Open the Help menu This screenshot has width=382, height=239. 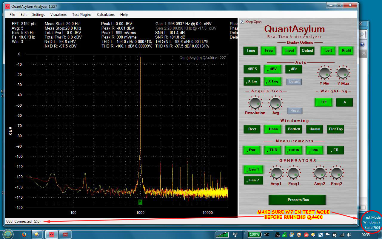[x=124, y=14]
